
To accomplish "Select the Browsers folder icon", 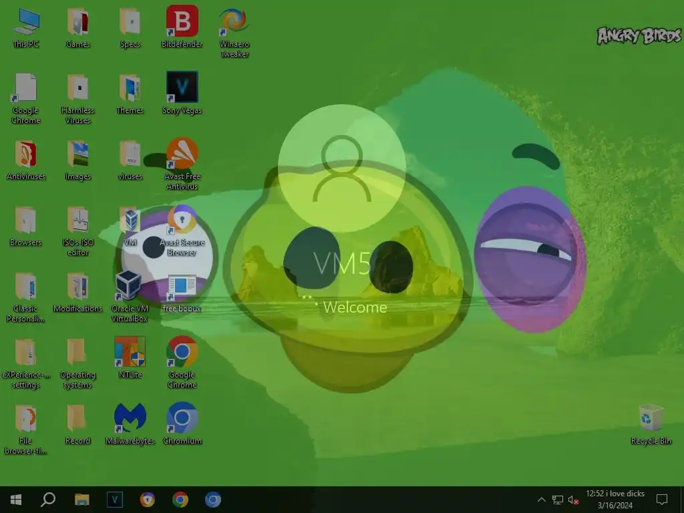I will point(26,226).
